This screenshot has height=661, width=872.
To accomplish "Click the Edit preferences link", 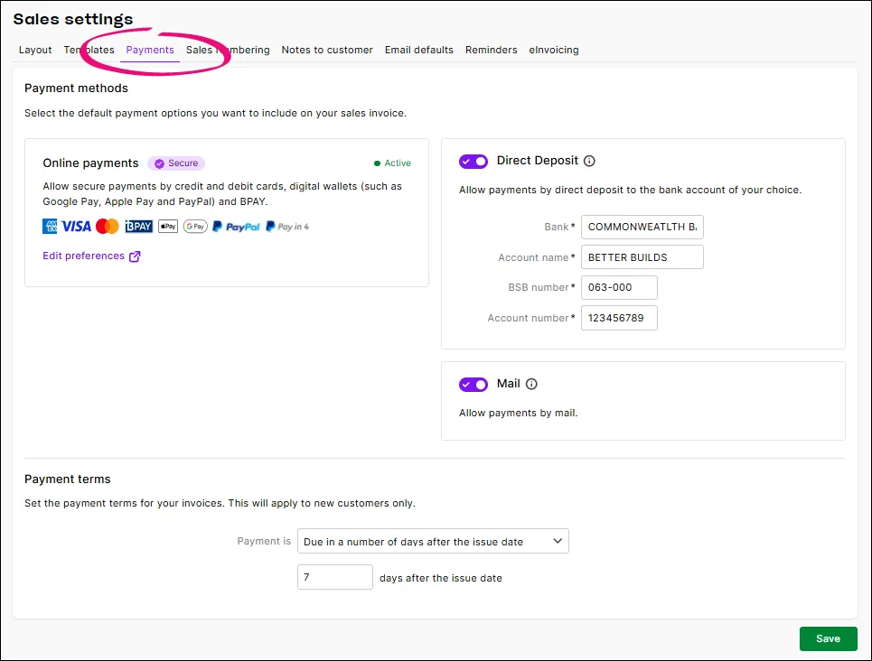I will coord(86,256).
